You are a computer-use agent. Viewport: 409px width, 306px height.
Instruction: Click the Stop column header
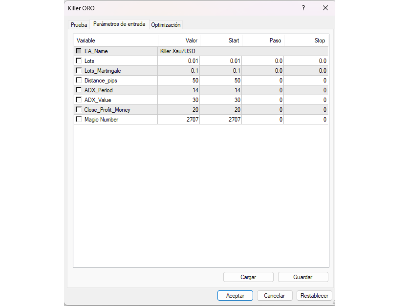coord(306,41)
